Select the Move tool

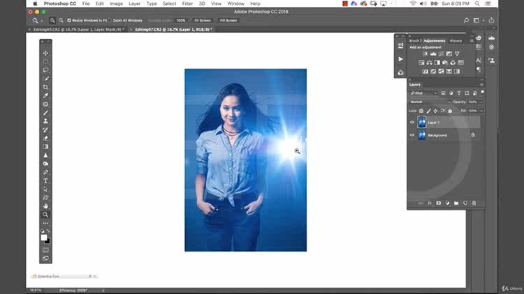(x=46, y=53)
